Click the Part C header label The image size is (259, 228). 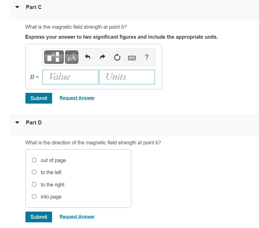(34, 7)
